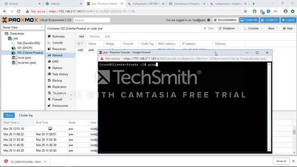The width and height of the screenshot is (297, 167).
Task: Switch to the Tasks tab
Action: (x=9, y=116)
